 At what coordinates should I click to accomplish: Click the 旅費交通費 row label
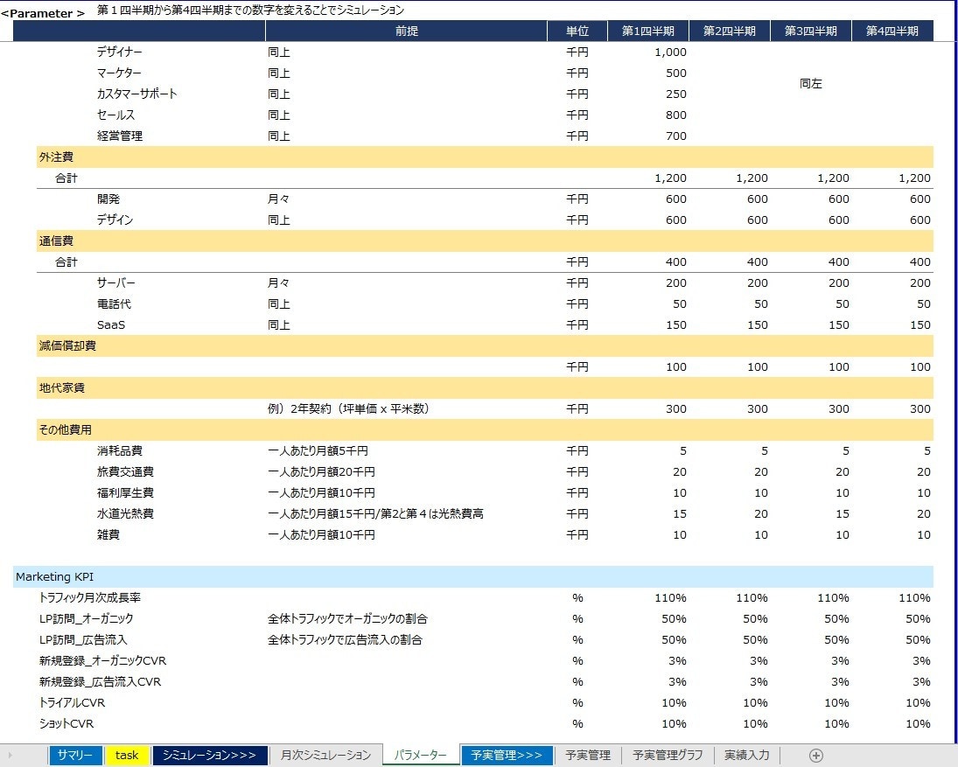tap(125, 472)
